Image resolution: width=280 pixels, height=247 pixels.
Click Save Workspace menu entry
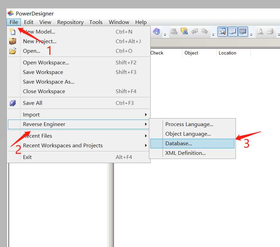click(x=79, y=72)
